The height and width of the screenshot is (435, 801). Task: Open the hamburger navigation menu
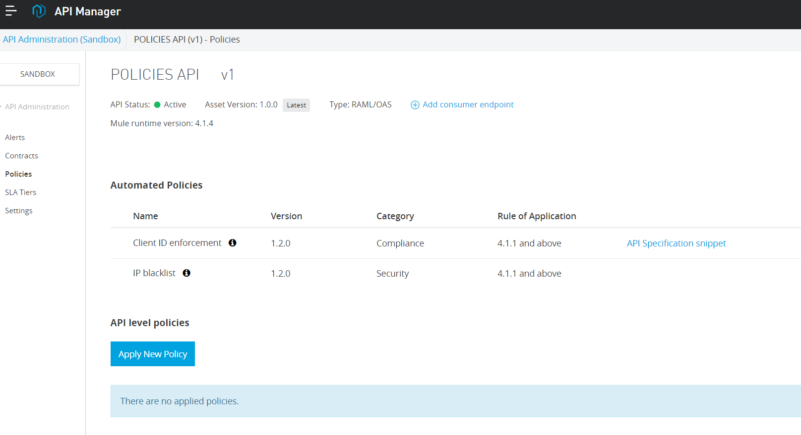pos(11,11)
